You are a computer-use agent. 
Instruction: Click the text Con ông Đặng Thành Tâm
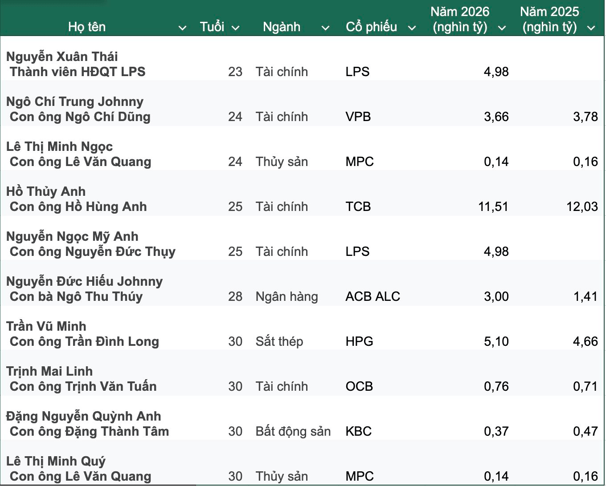(90, 431)
